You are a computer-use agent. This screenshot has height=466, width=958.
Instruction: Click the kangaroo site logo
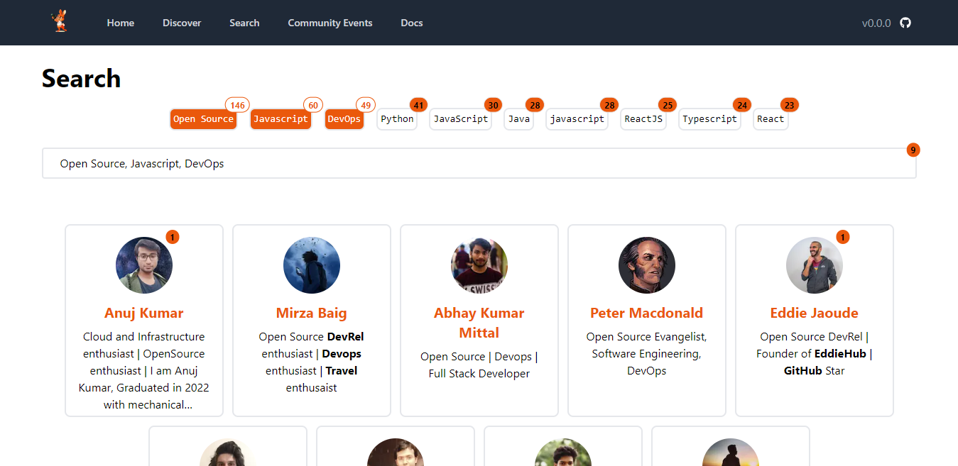(61, 22)
